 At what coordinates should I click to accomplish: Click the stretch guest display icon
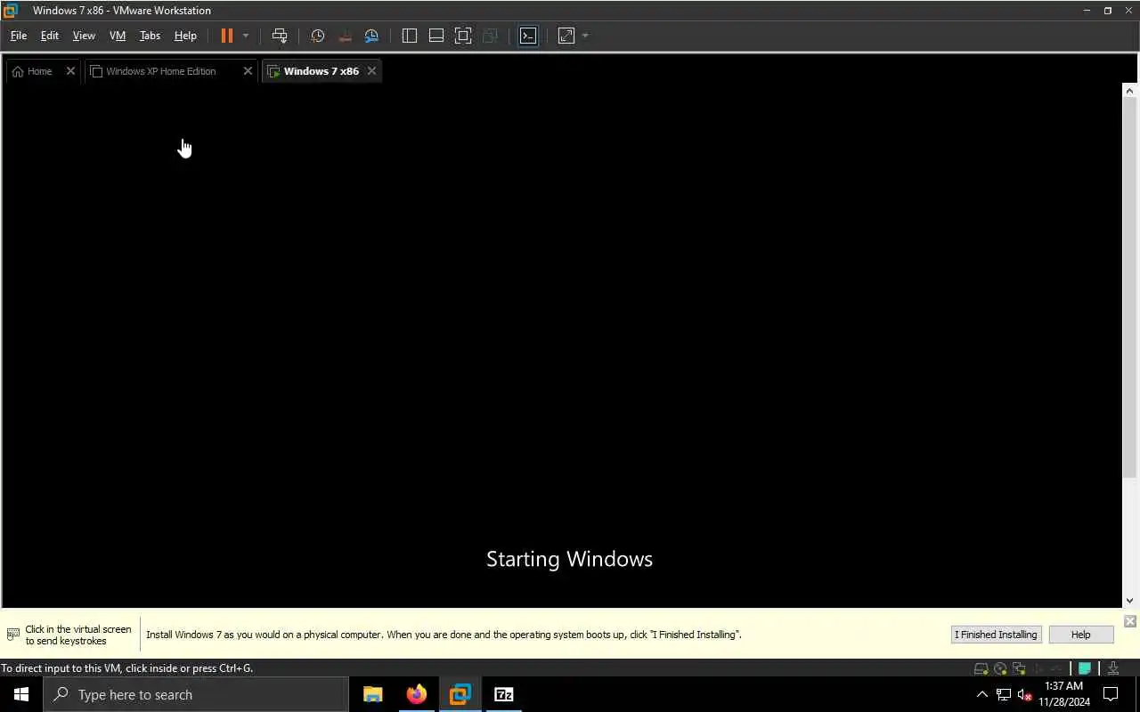tap(566, 36)
